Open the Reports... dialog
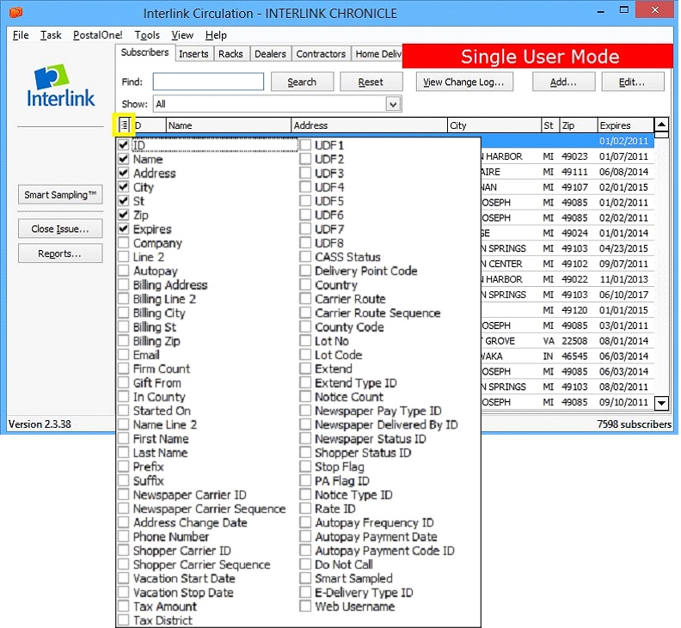Screen dimensions: 681x628 60,253
